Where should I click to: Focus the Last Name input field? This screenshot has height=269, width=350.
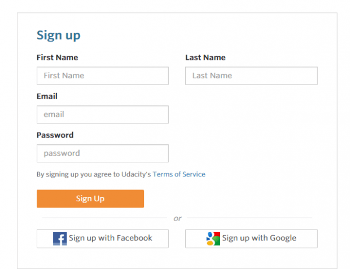tap(251, 76)
